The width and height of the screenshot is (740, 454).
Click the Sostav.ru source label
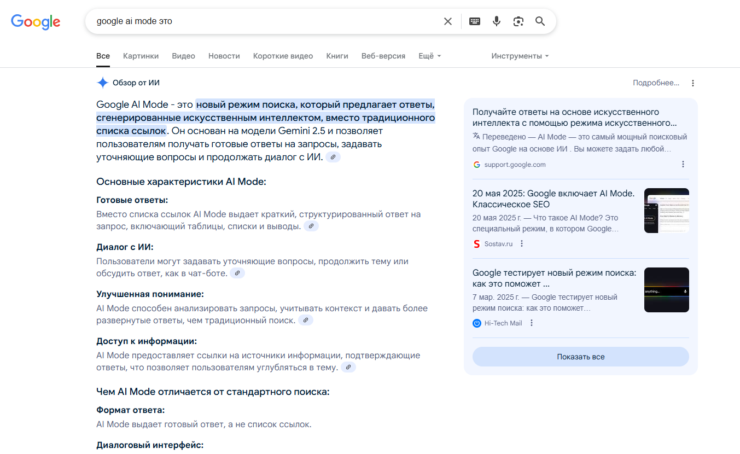[498, 243]
